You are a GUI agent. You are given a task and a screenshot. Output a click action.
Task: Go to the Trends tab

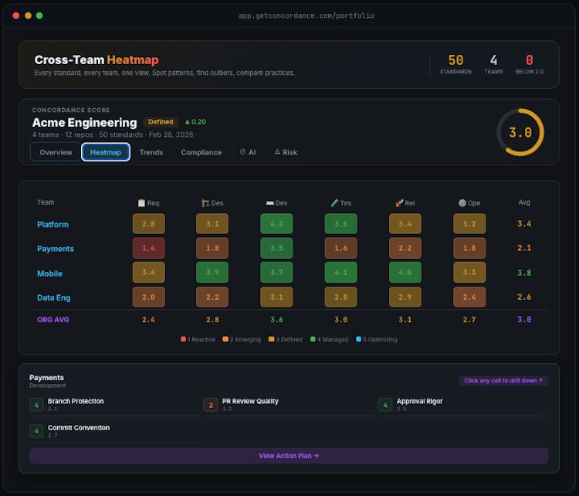(x=151, y=152)
